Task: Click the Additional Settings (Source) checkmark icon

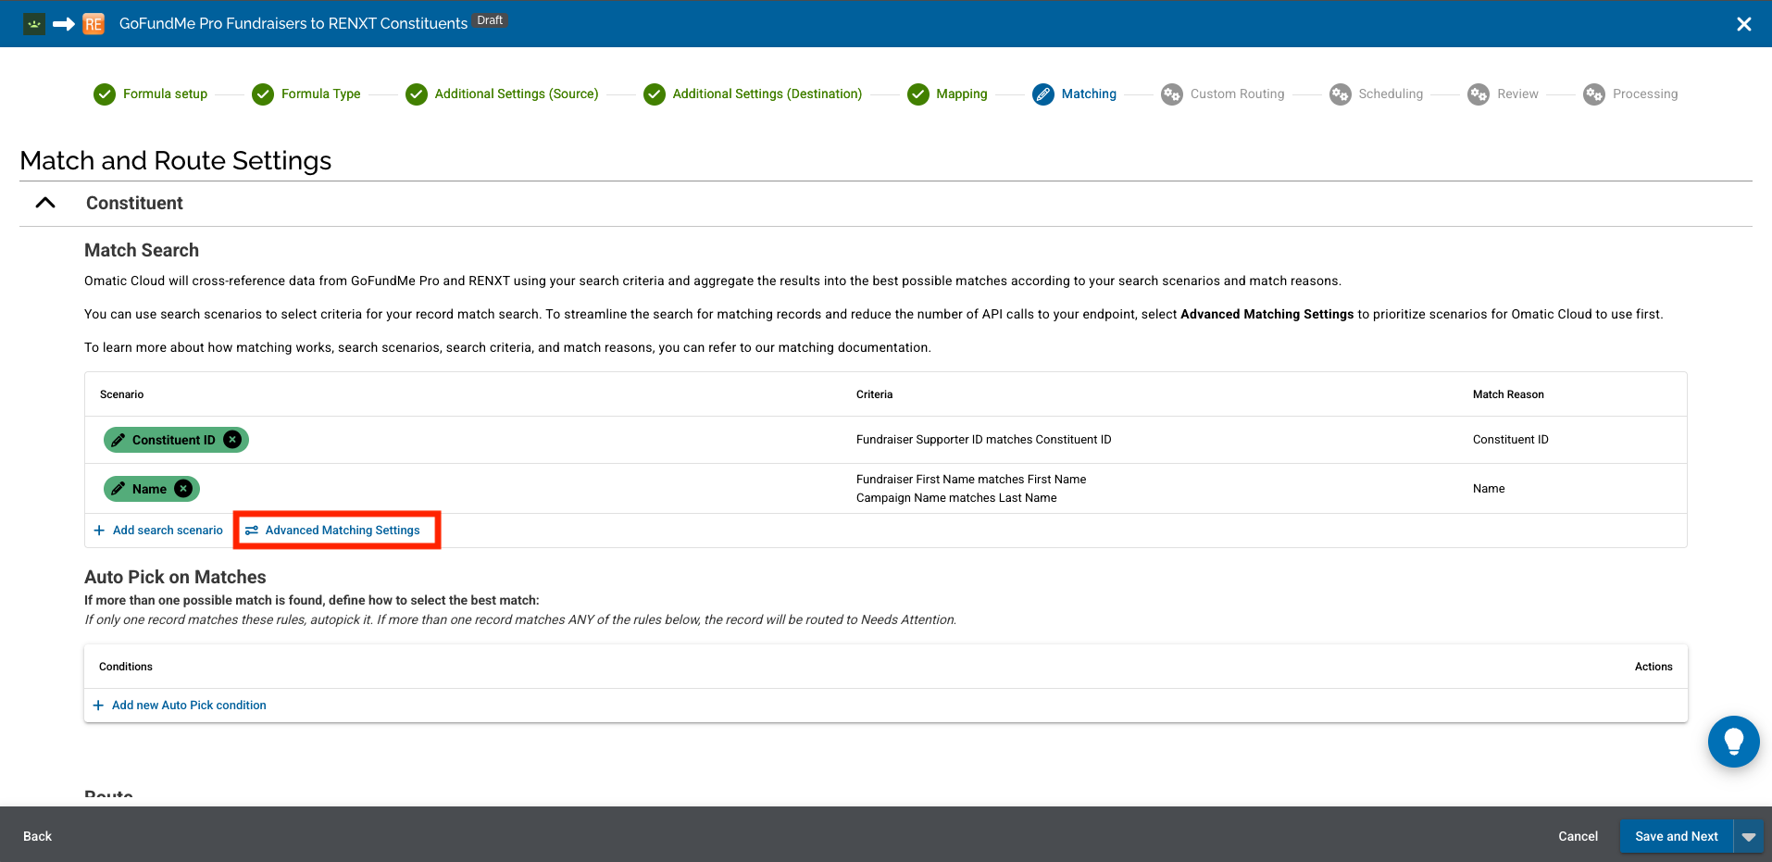Action: pos(417,94)
